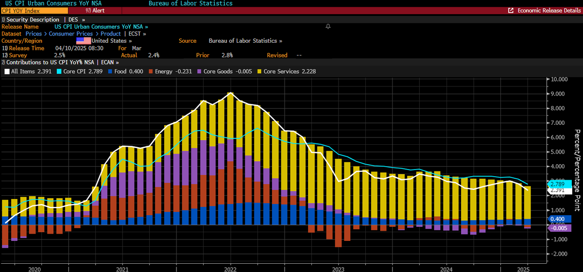Click the Core Goods -0.005 legend label
This screenshot has height=272, width=583.
[227, 71]
